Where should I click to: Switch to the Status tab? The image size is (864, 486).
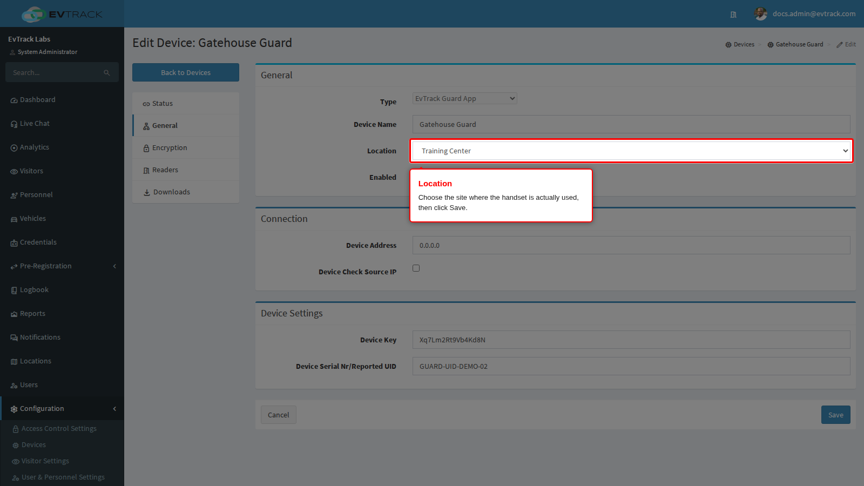coord(186,104)
